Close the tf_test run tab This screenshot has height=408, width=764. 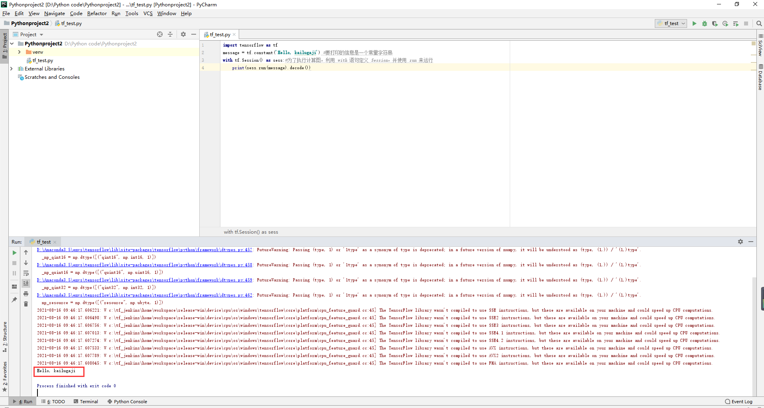pyautogui.click(x=55, y=242)
